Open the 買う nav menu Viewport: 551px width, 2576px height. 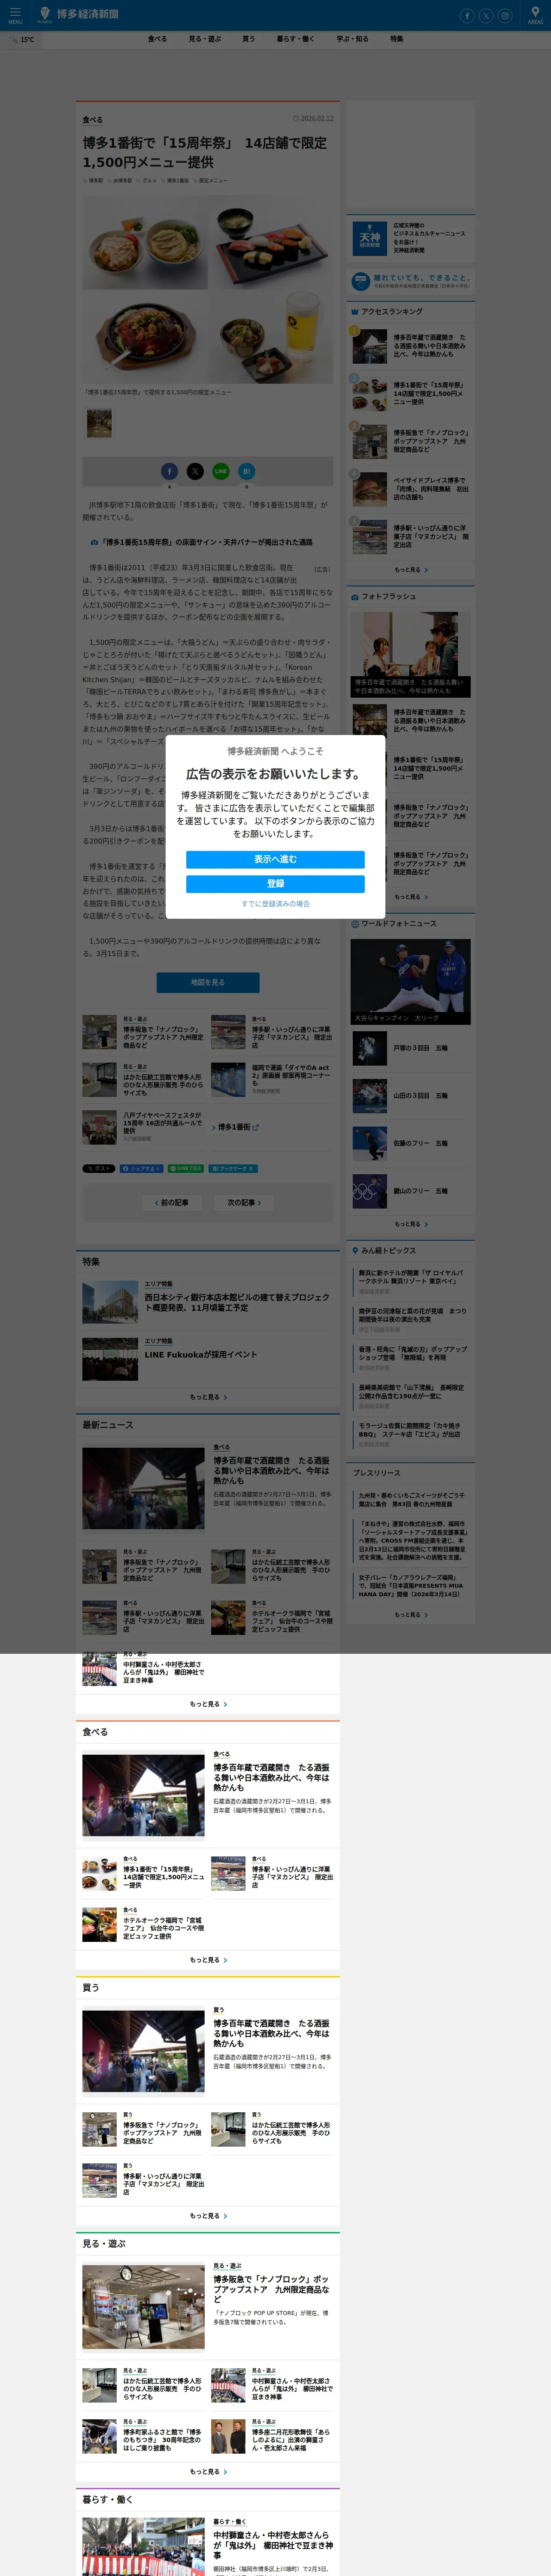click(248, 39)
